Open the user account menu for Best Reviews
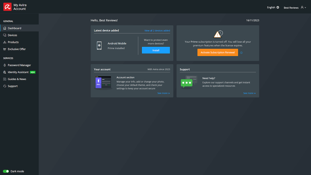The image size is (311, 175). 295,8
